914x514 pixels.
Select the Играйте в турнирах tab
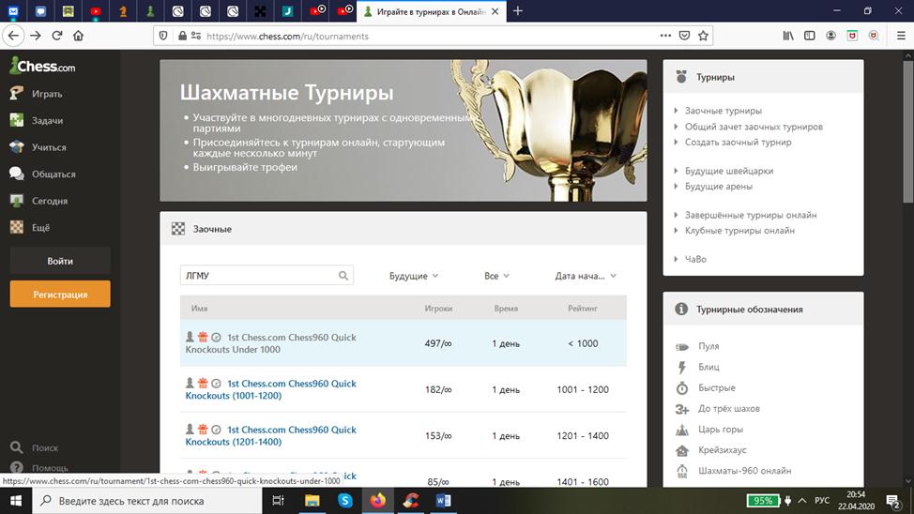(432, 11)
